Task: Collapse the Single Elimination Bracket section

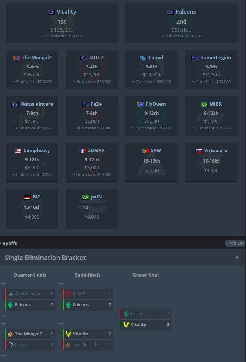Action: (x=237, y=257)
